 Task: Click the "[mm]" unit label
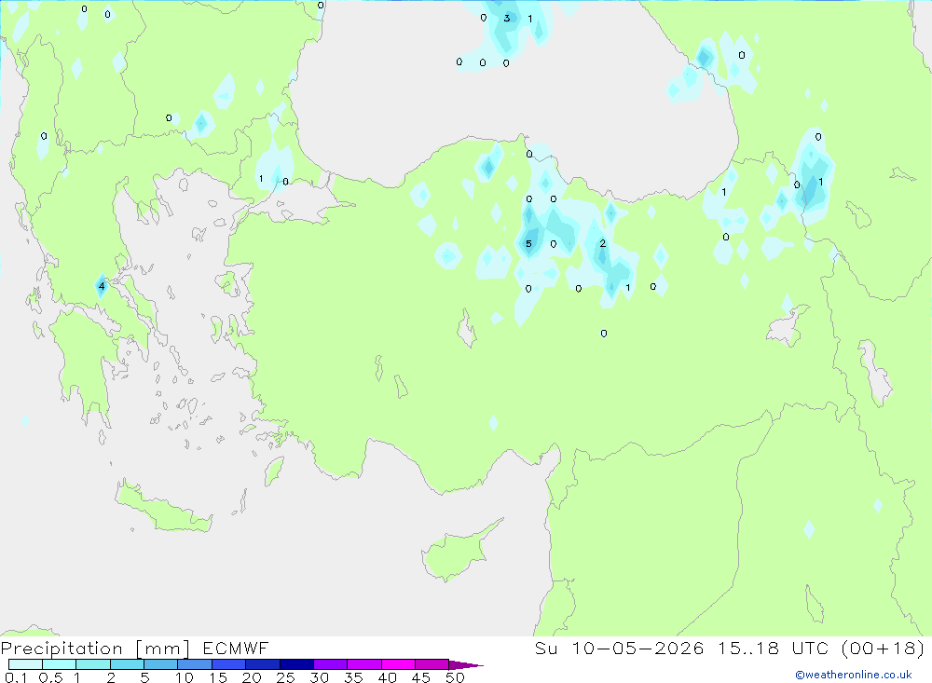point(162,649)
